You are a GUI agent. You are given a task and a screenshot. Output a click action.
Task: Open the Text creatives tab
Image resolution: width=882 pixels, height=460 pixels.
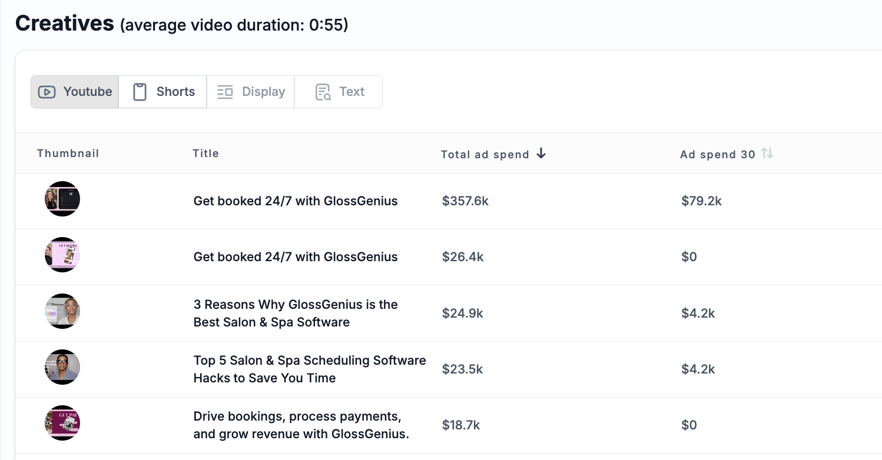pos(338,92)
